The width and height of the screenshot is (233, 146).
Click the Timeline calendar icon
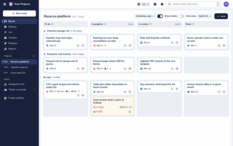coord(5,38)
